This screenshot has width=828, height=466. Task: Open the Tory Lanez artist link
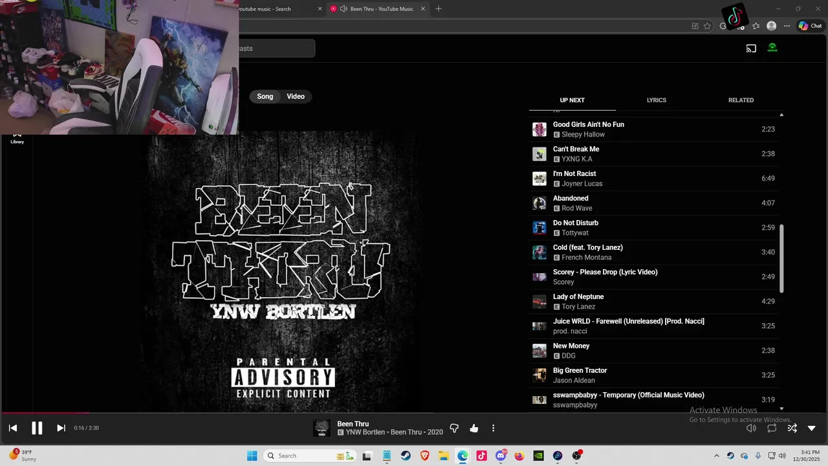coord(578,307)
